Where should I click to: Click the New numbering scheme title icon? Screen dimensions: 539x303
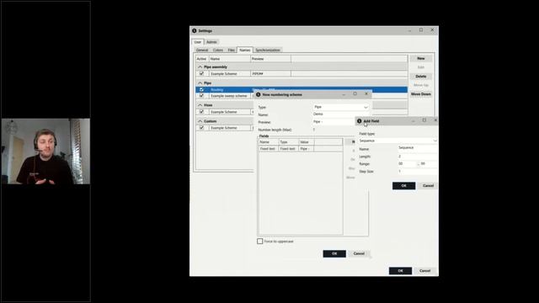click(x=259, y=94)
